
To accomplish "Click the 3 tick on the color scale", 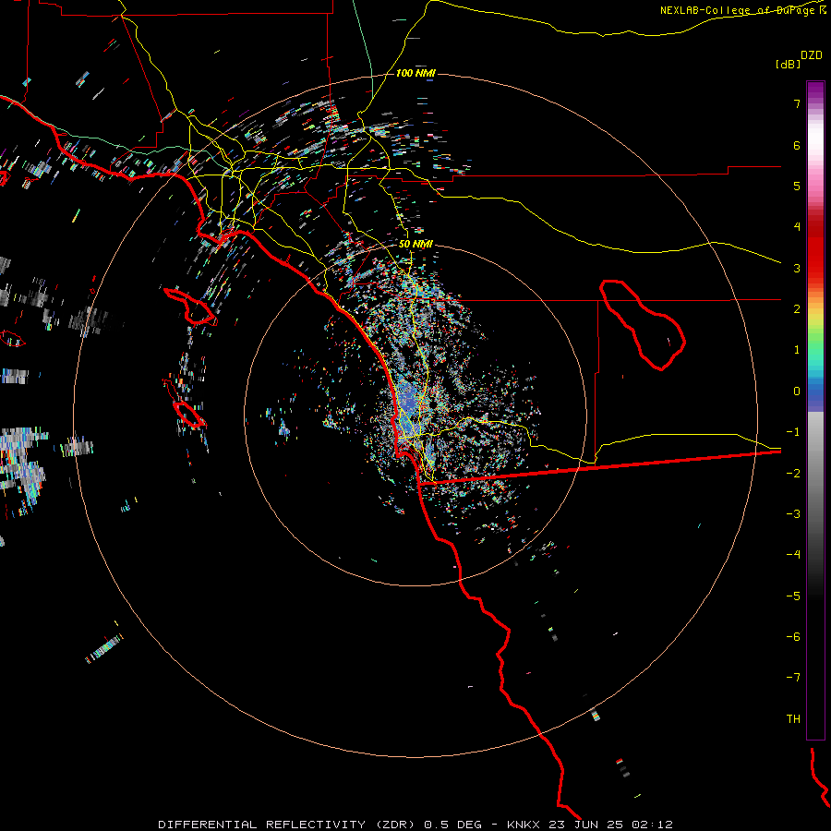I will click(x=797, y=268).
